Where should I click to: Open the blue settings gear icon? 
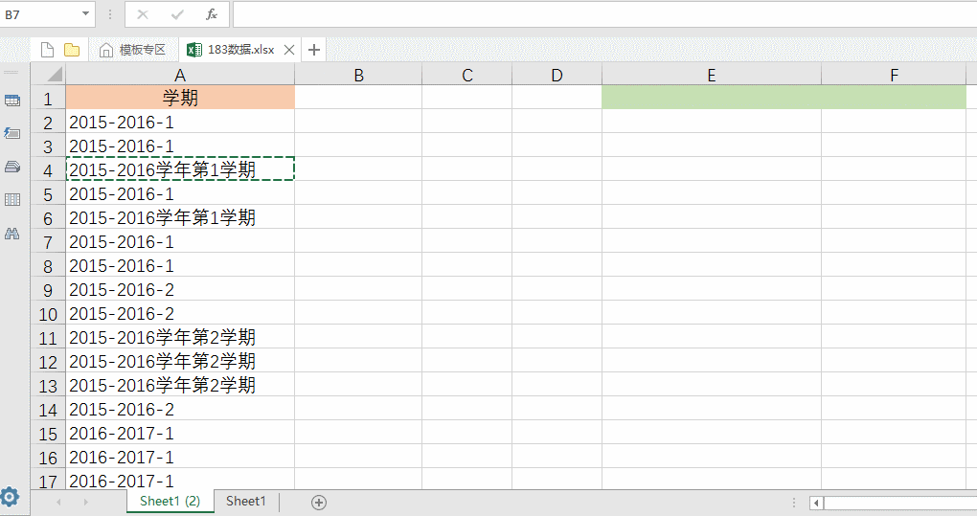(10, 497)
